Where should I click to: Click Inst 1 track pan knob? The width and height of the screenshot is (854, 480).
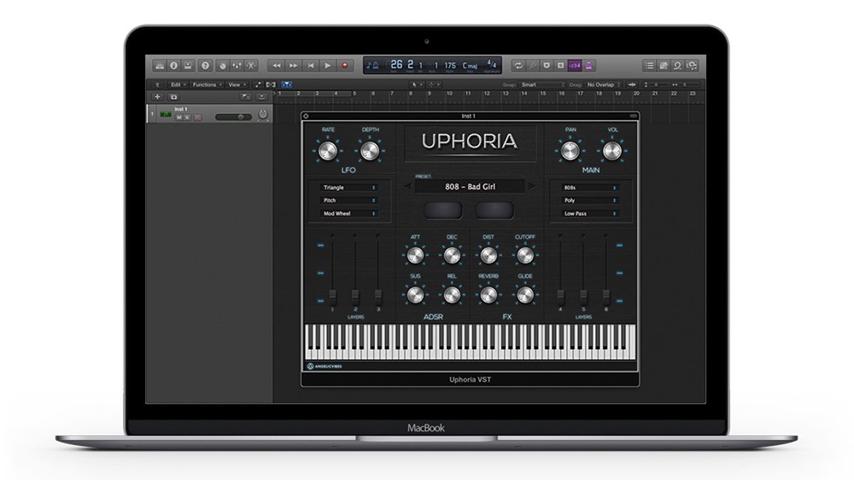click(263, 114)
